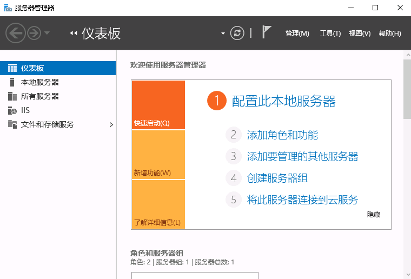Select the 仪表板 dashboard icon in sidebar
The image size is (411, 279).
point(12,68)
